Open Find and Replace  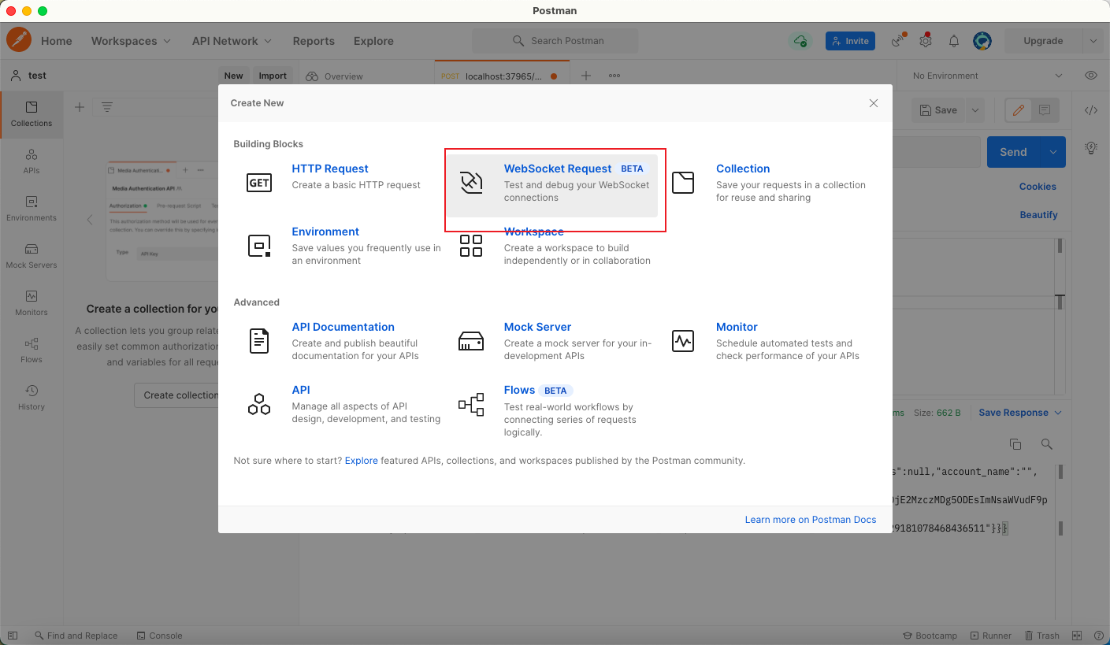tap(76, 636)
